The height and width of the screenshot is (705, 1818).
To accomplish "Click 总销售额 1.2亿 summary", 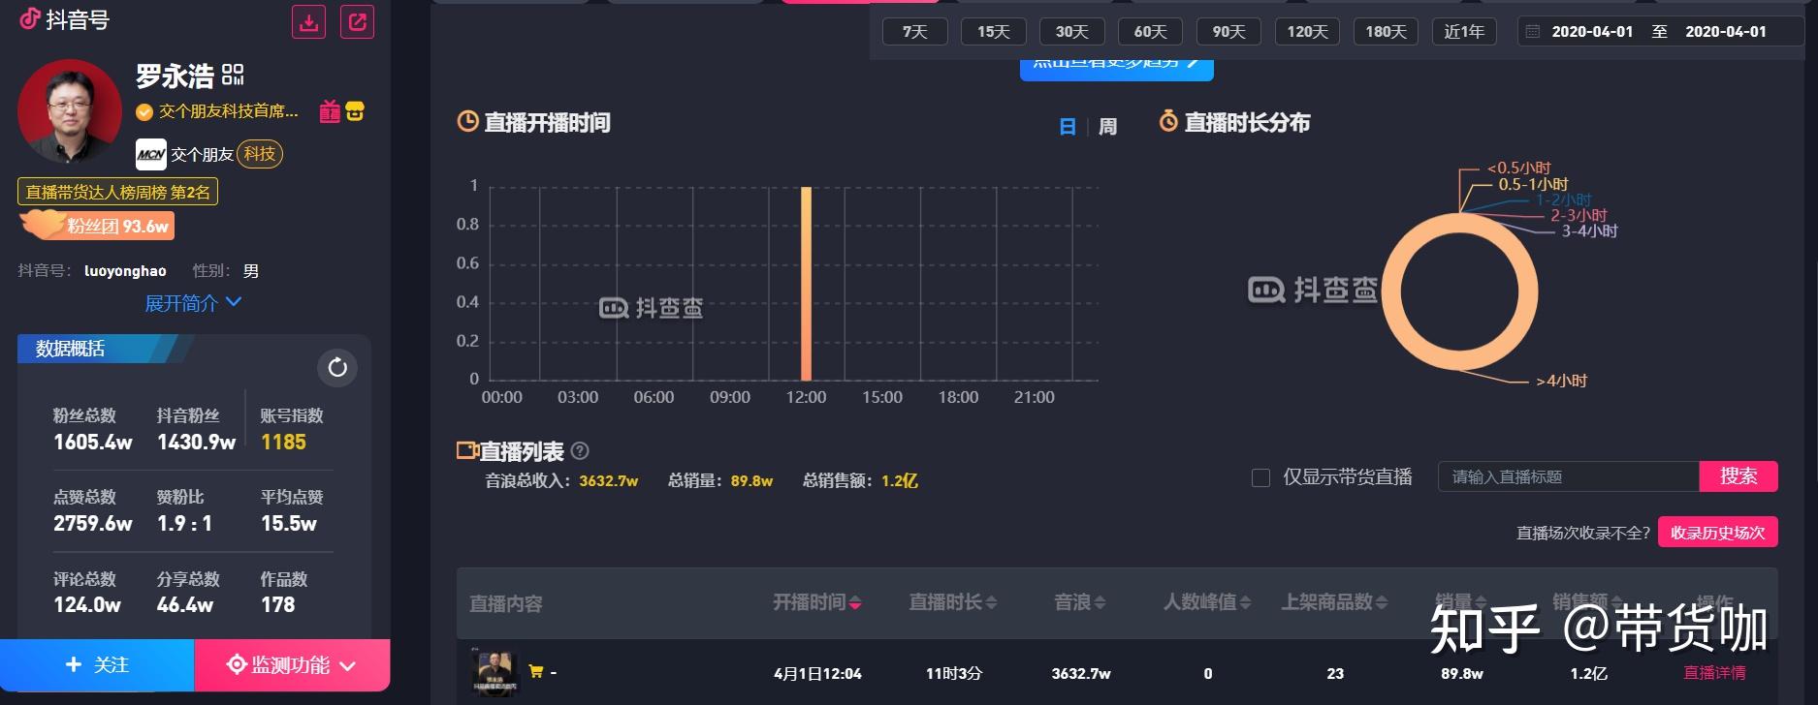I will point(860,480).
